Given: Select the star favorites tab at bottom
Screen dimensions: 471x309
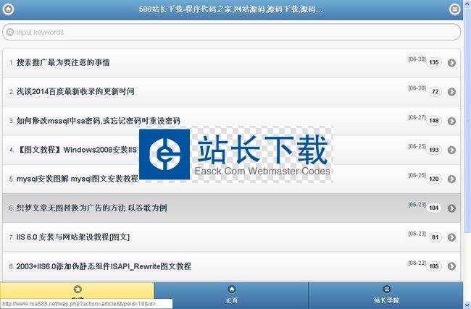Looking at the screenshot, I should pyautogui.click(x=78, y=295).
